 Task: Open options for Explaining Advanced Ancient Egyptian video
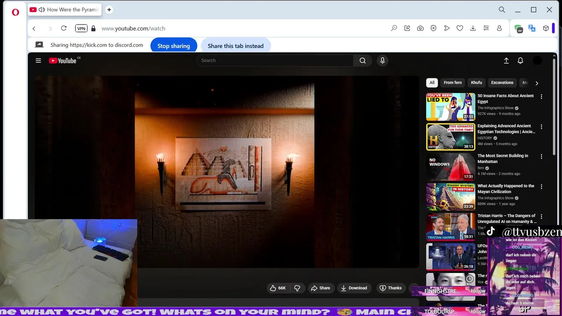point(541,127)
